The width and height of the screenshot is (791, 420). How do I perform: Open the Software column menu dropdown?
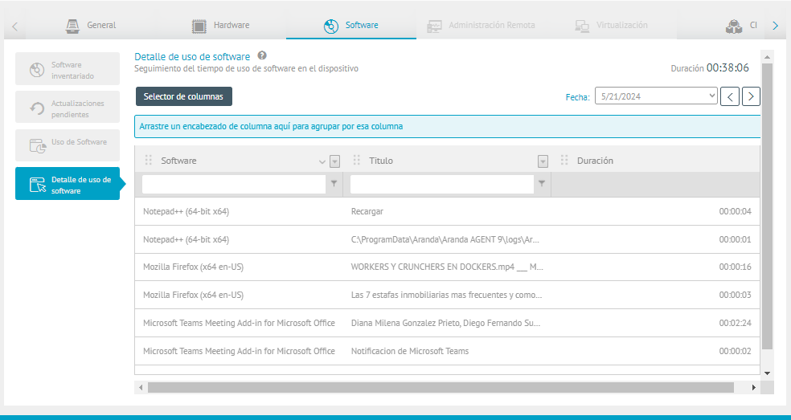point(335,161)
